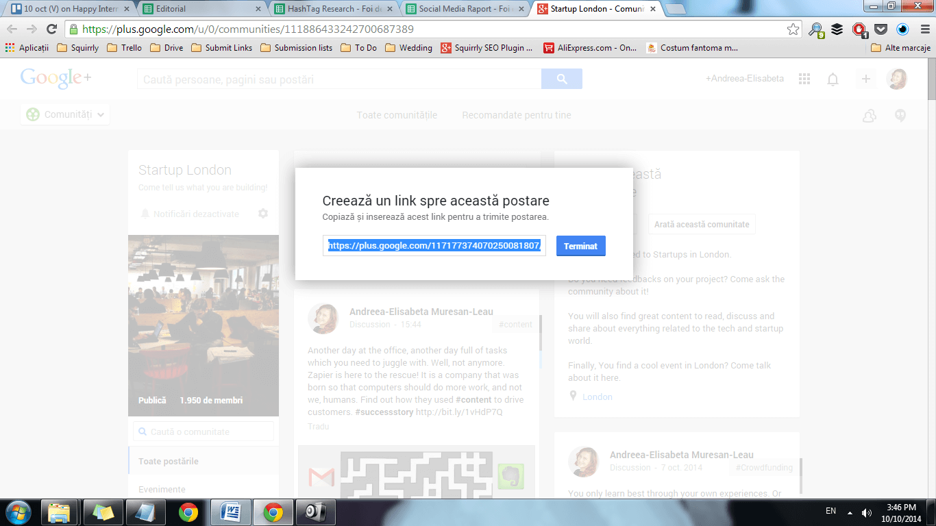The image size is (936, 526).
Task: Select Toate postările in the sidebar
Action: tap(204, 461)
